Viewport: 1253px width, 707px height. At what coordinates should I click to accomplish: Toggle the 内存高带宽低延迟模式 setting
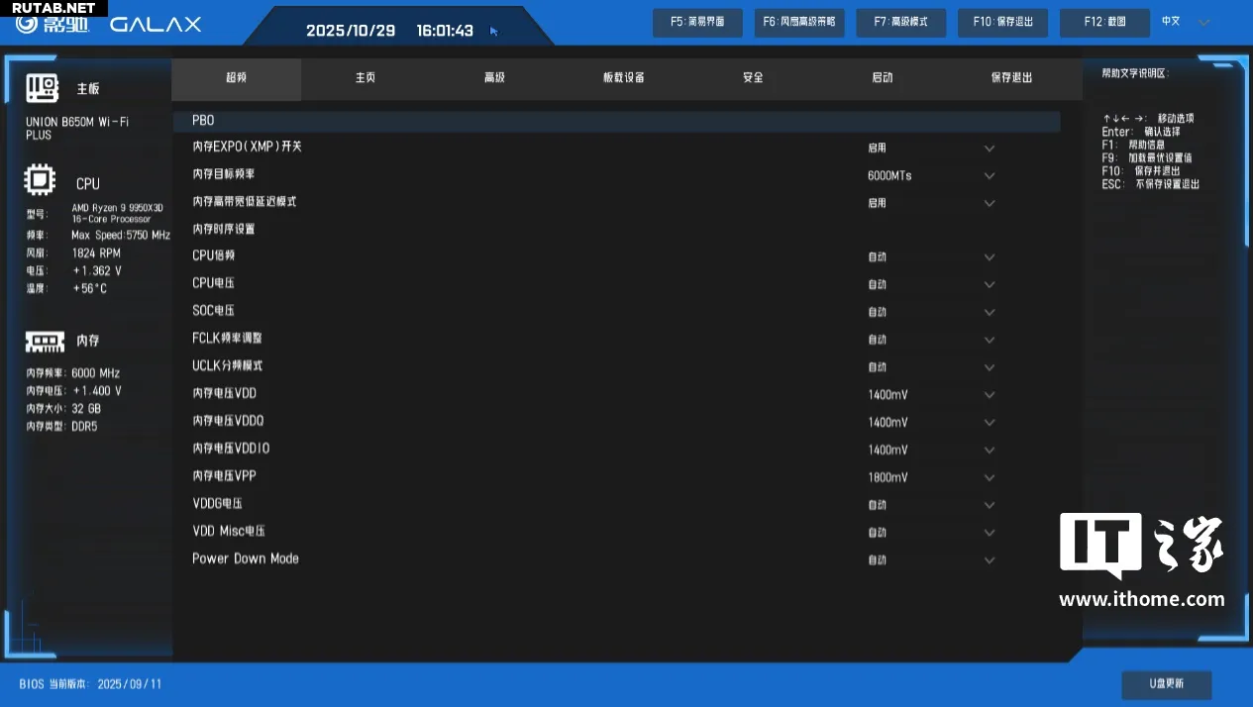pos(989,203)
